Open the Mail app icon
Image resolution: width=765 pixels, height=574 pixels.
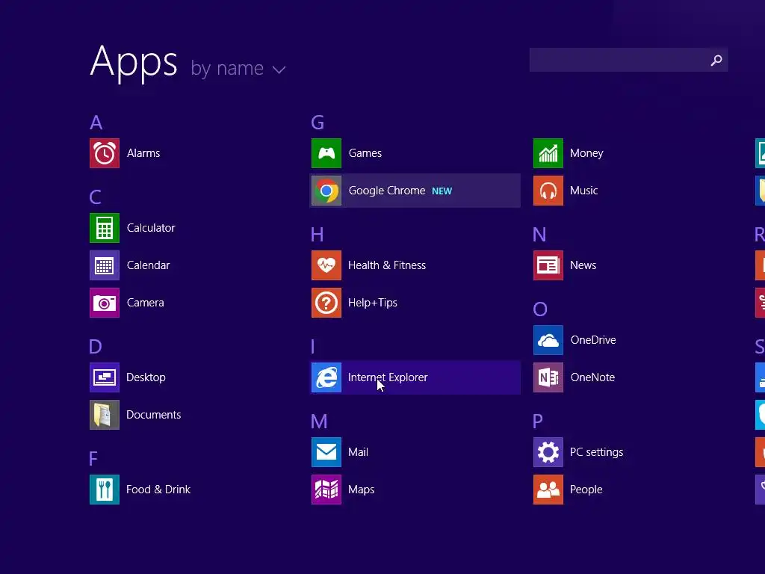pyautogui.click(x=326, y=452)
